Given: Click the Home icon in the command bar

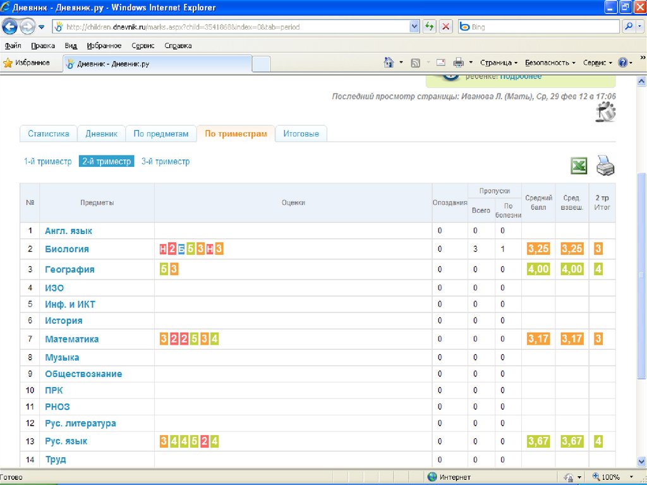Looking at the screenshot, I should pos(389,63).
